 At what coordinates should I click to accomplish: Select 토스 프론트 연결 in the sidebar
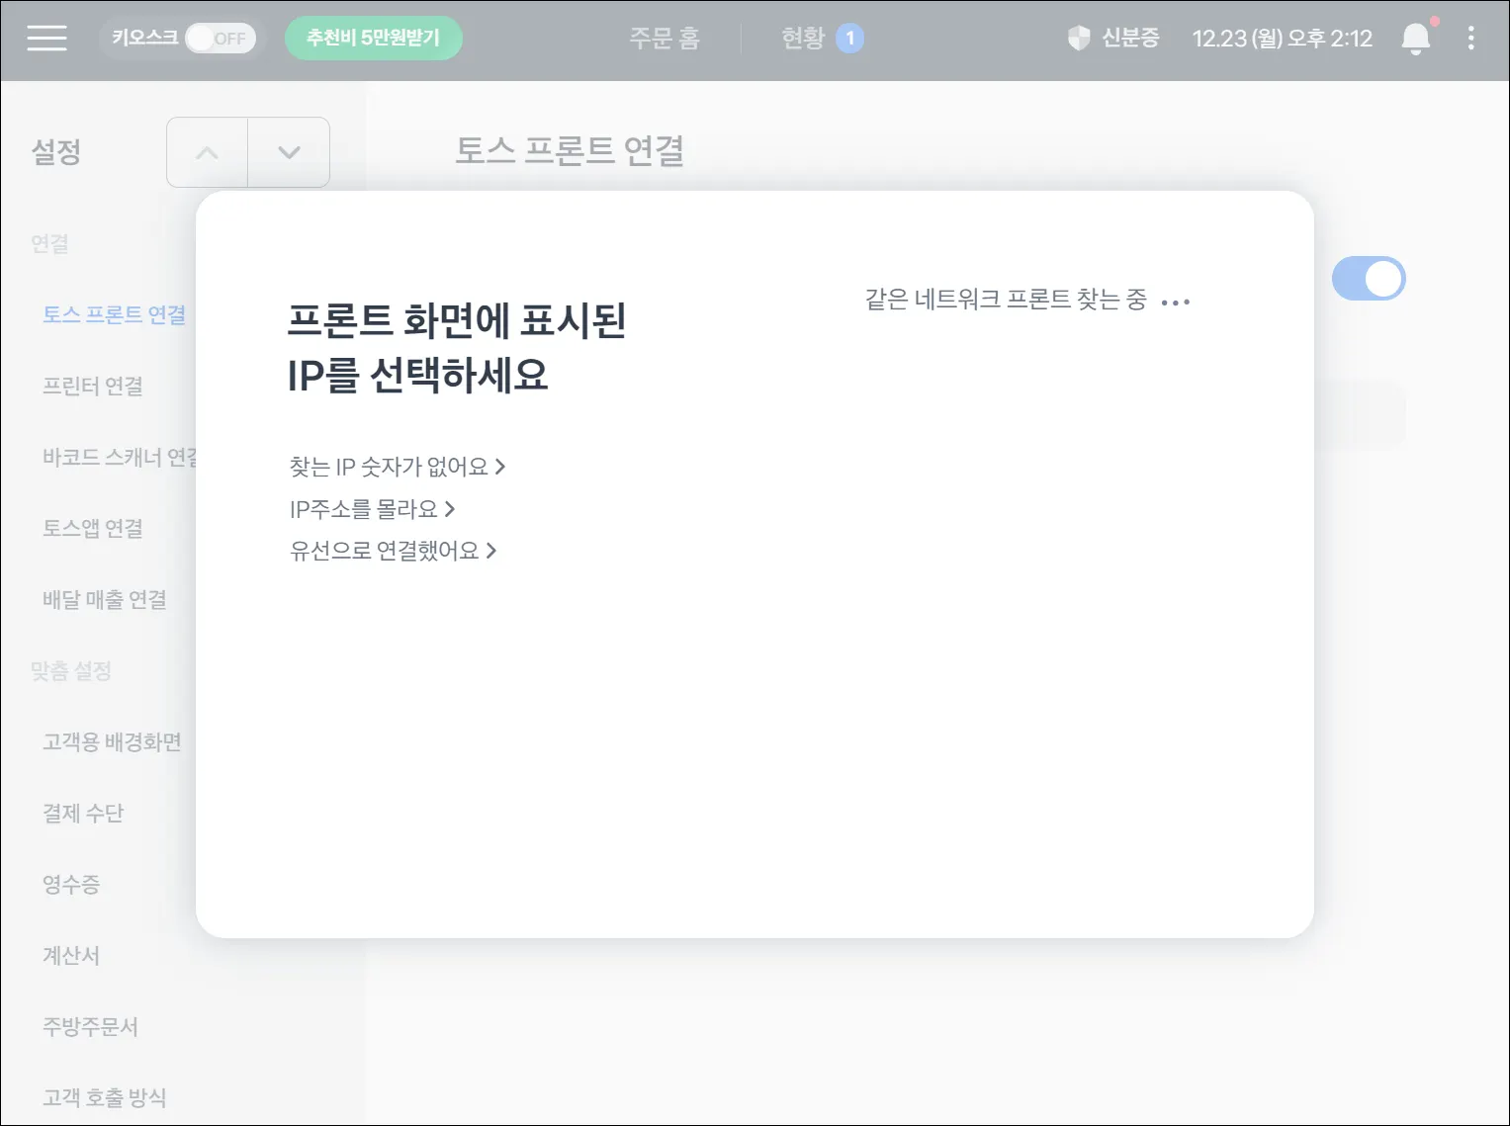114,314
